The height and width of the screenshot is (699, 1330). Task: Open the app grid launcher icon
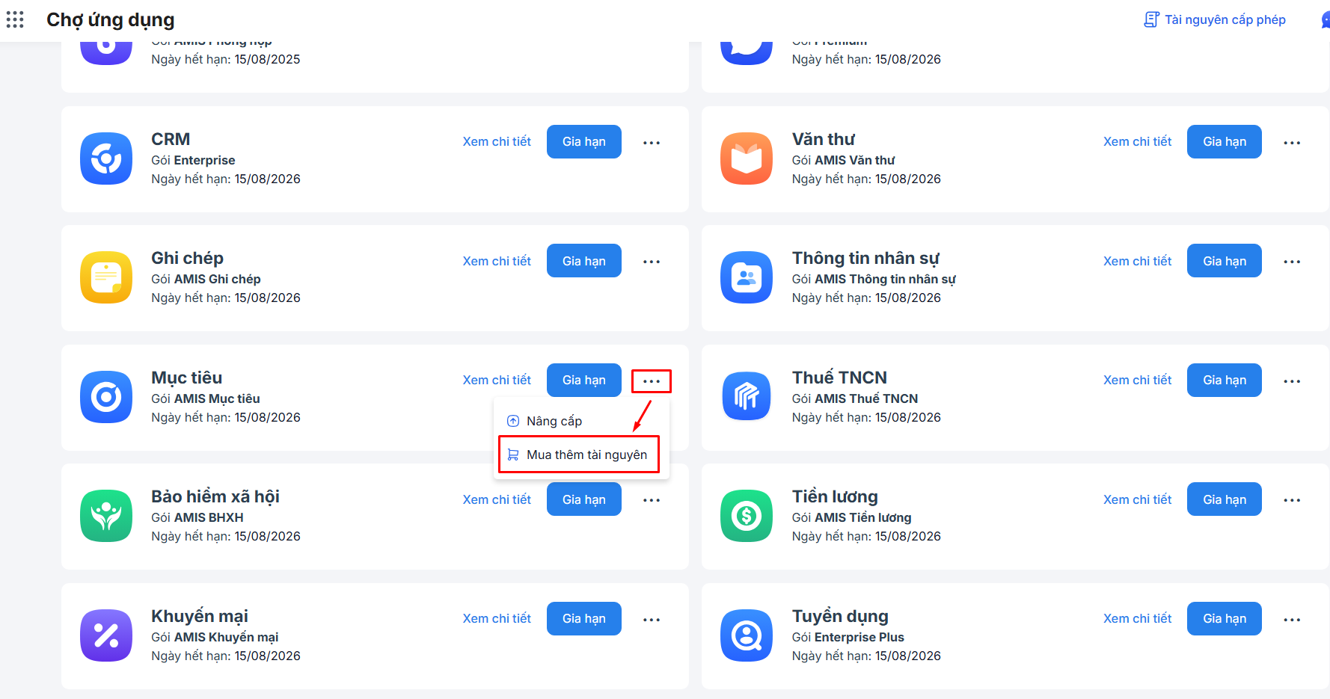(x=15, y=19)
